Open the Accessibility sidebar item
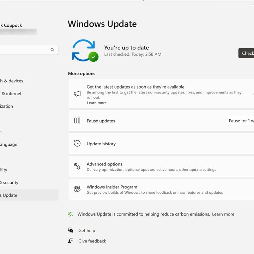Image resolution: width=254 pixels, height=254 pixels. [x=29, y=170]
